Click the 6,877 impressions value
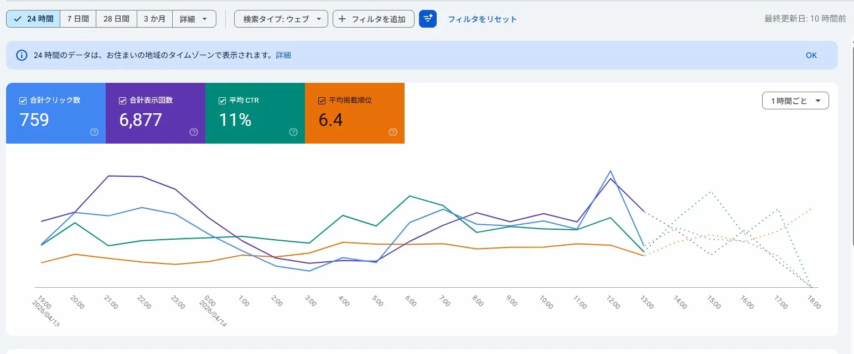854x354 pixels. tap(141, 119)
